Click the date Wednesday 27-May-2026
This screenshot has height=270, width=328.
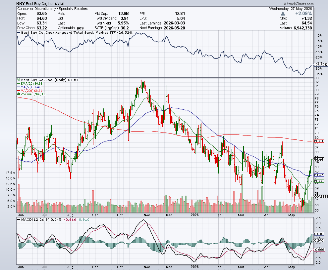pos(291,9)
